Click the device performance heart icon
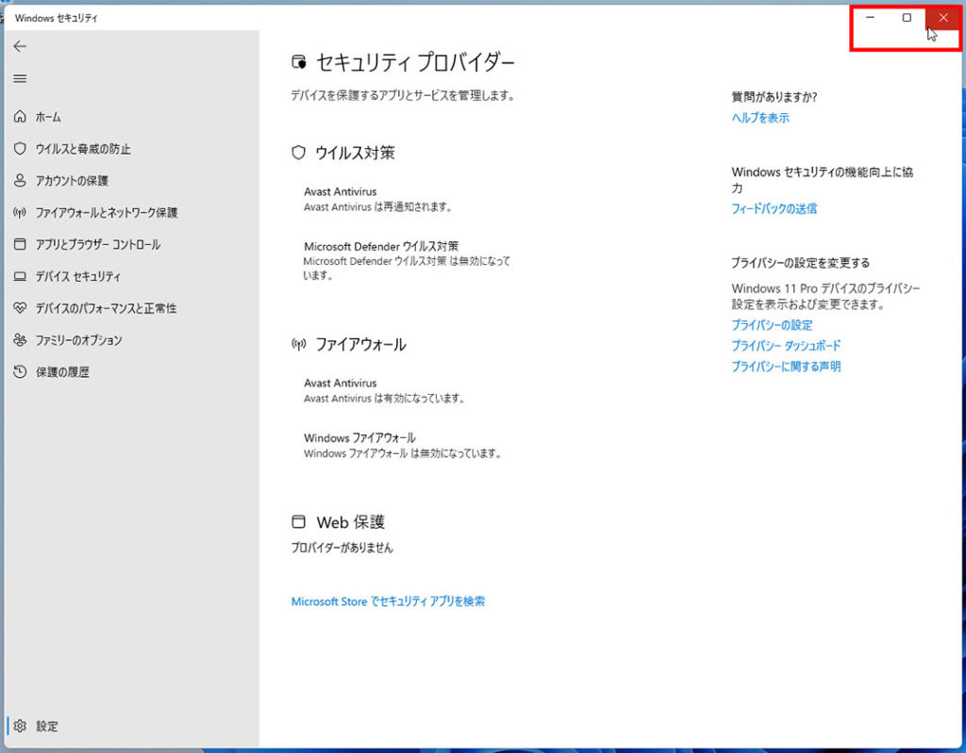The height and width of the screenshot is (753, 966). click(20, 308)
